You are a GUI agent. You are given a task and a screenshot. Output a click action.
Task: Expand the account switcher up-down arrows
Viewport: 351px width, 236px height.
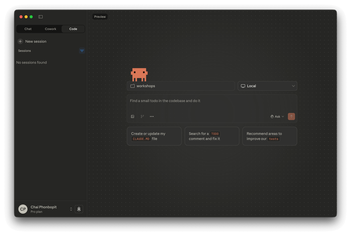tap(71, 209)
